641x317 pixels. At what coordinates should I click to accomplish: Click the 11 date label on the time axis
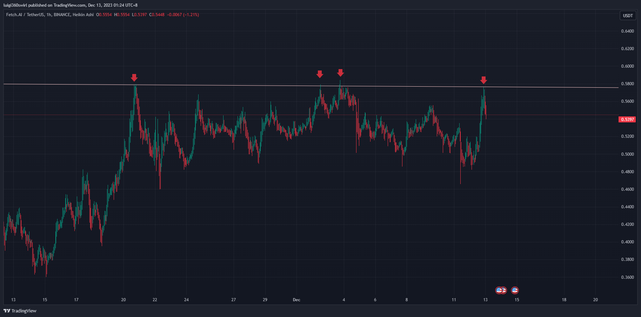point(454,300)
